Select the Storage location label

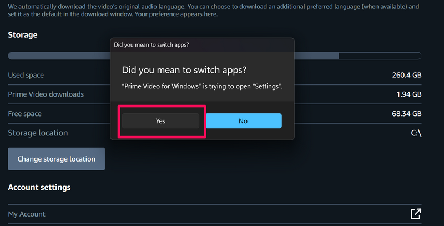click(38, 133)
